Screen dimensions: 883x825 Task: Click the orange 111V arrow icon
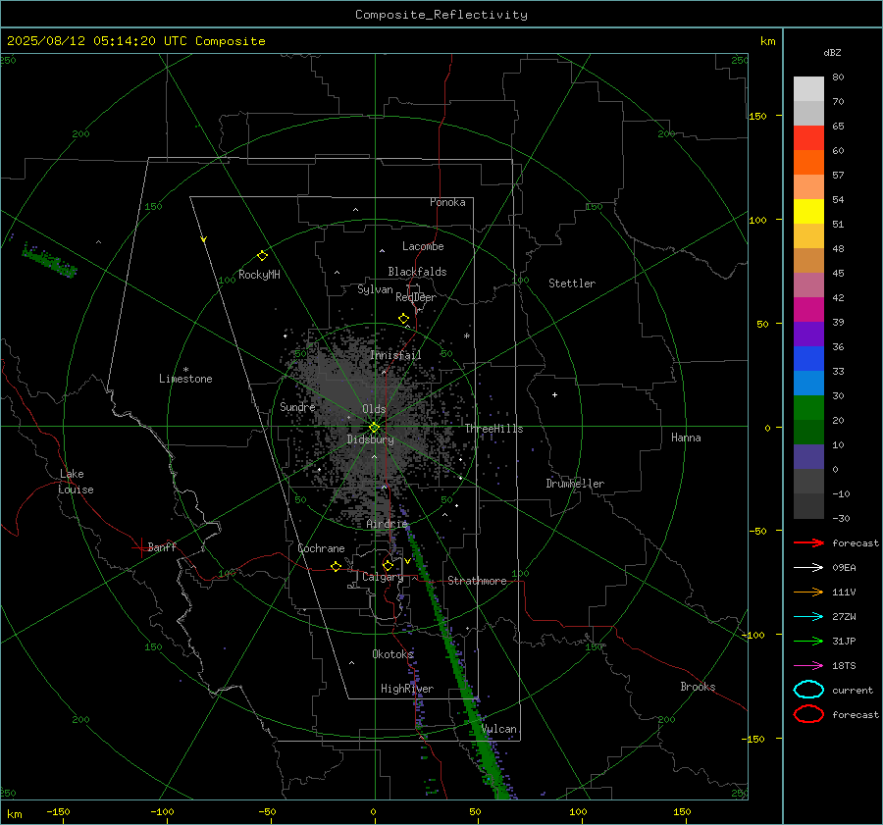(x=808, y=592)
